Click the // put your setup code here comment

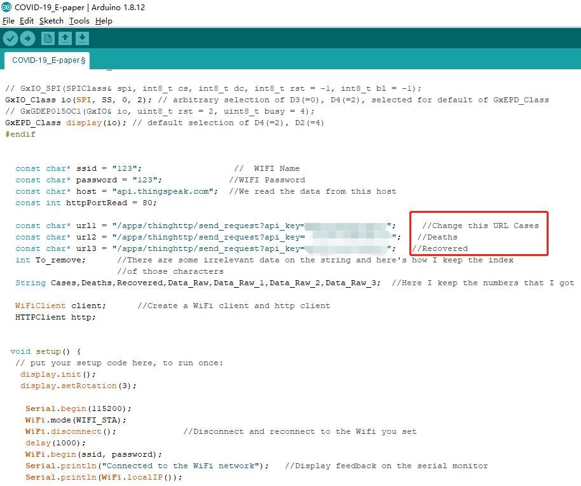[119, 363]
